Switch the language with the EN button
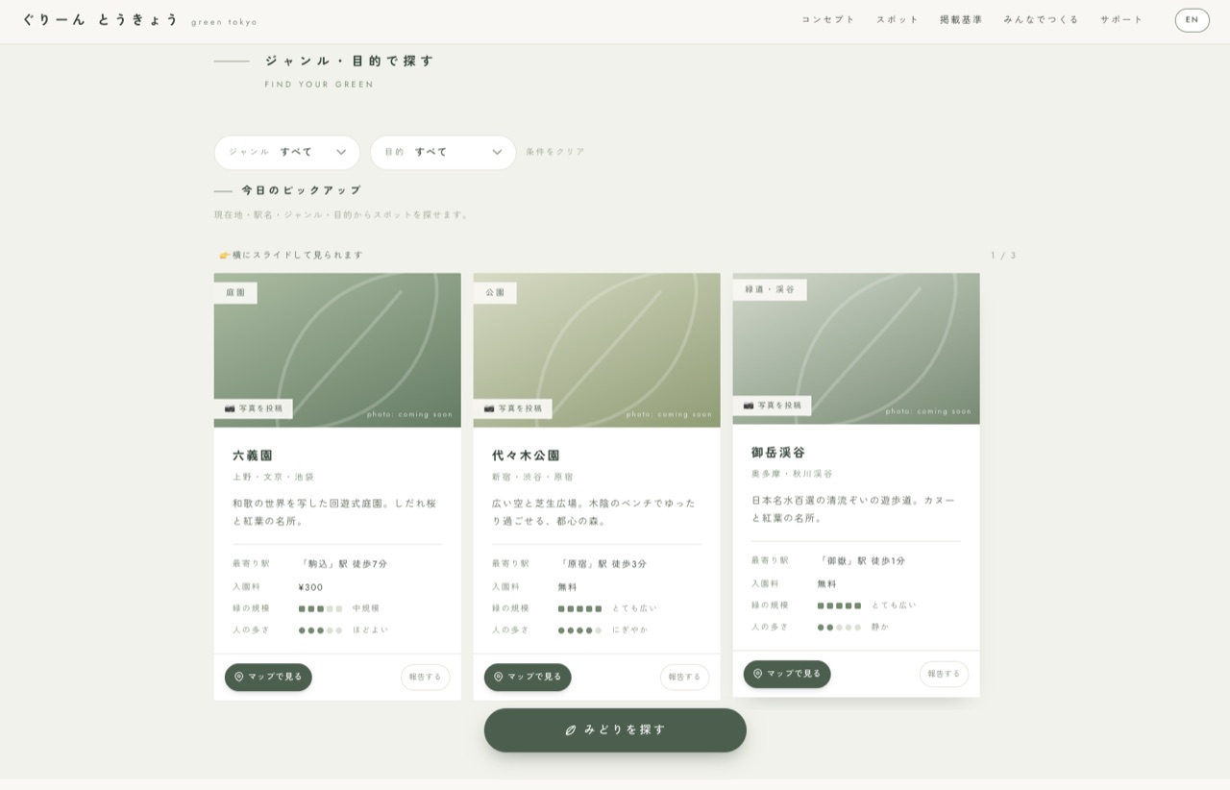This screenshot has width=1230, height=790. (1193, 20)
